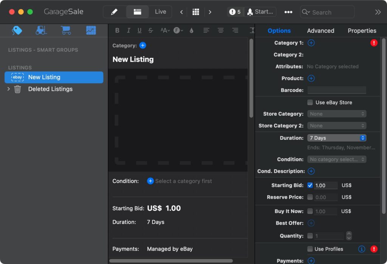387x264 pixels.
Task: Enable the Use Profiles checkbox
Action: [x=310, y=249]
